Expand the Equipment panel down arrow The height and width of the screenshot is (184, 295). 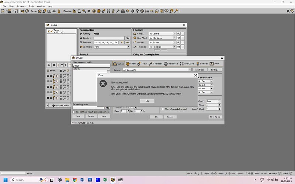(160, 50)
